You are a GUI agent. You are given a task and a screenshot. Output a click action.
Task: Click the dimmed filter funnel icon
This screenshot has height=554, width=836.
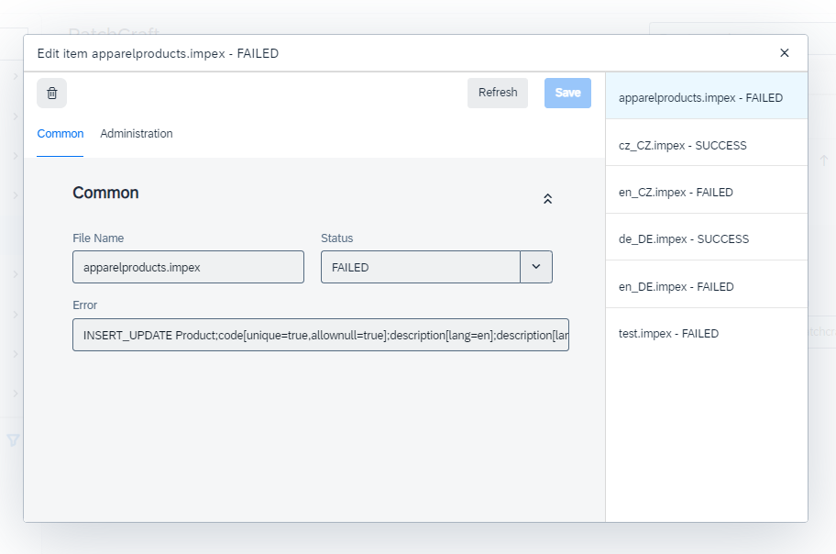click(13, 440)
